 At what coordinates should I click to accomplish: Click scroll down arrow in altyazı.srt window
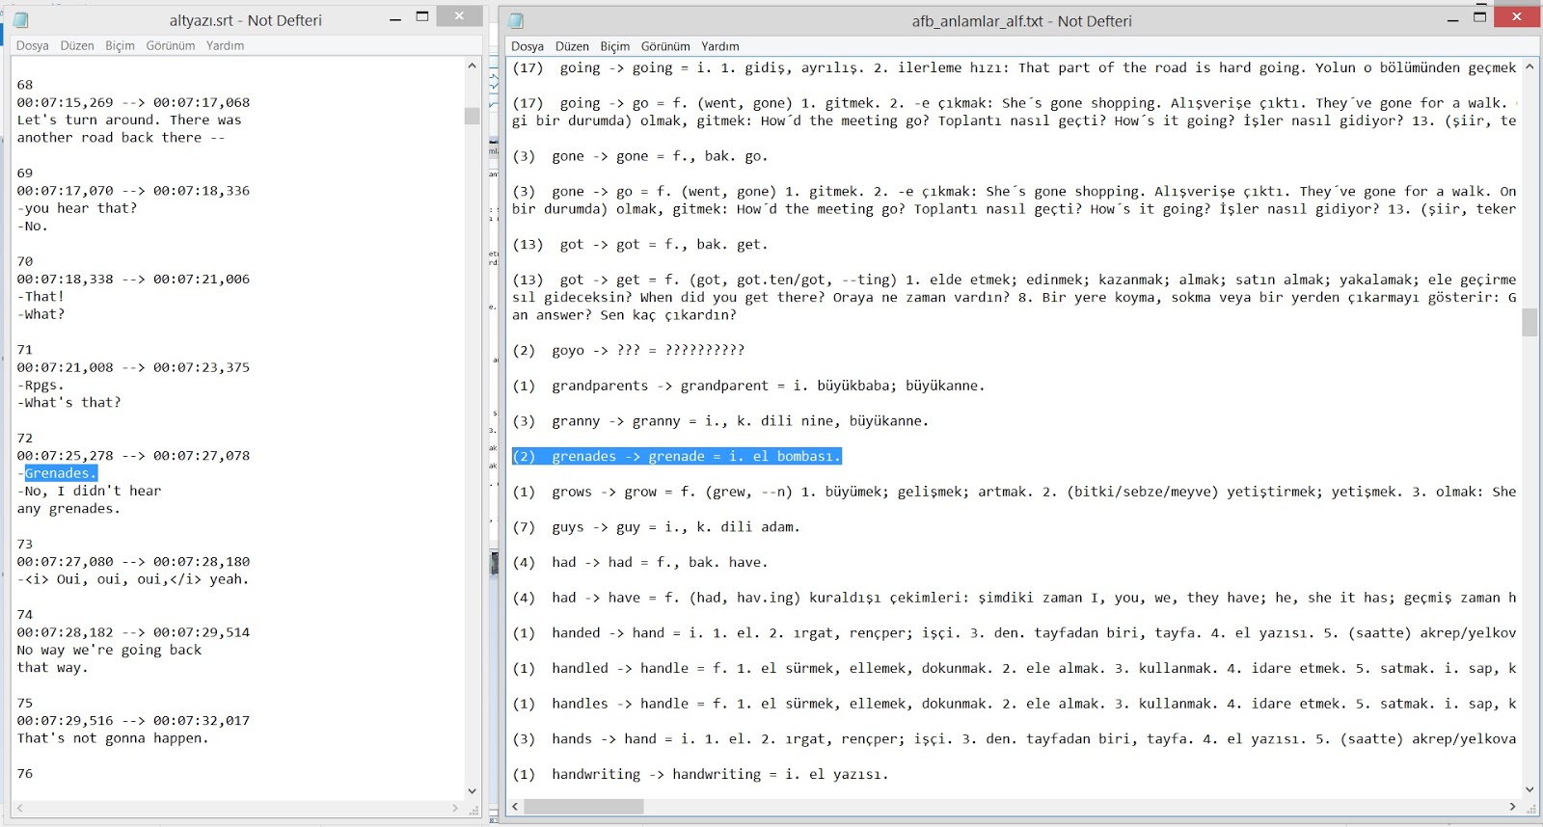[x=472, y=791]
